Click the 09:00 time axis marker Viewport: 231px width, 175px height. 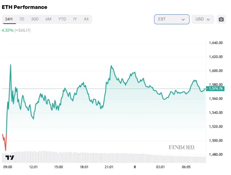[x=7, y=167]
